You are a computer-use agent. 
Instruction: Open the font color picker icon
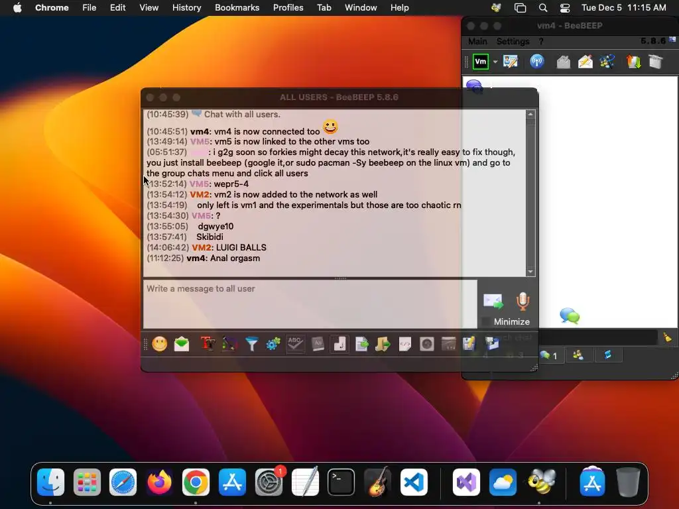(229, 344)
